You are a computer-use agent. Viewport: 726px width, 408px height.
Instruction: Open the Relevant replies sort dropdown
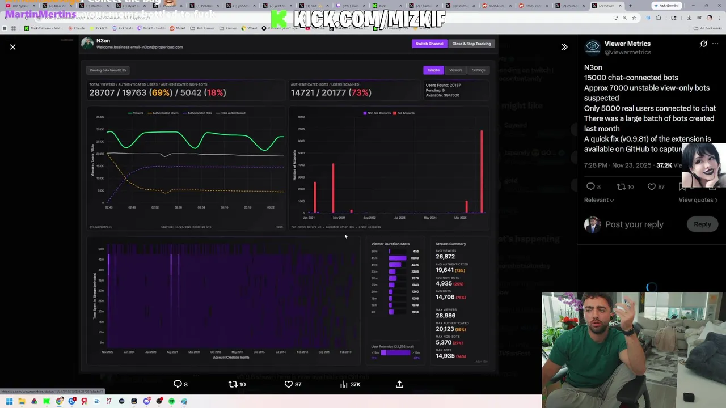pos(599,200)
